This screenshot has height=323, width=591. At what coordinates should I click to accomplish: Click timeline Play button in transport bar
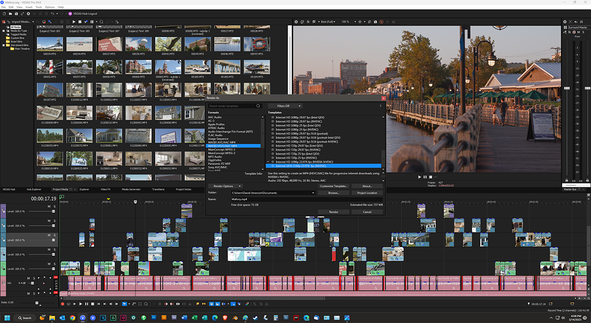pyautogui.click(x=80, y=304)
